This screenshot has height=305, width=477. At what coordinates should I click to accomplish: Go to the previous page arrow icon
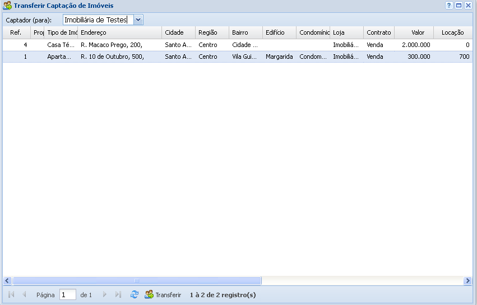[24, 294]
